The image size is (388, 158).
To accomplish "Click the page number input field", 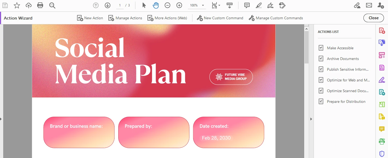I will click(120, 5).
